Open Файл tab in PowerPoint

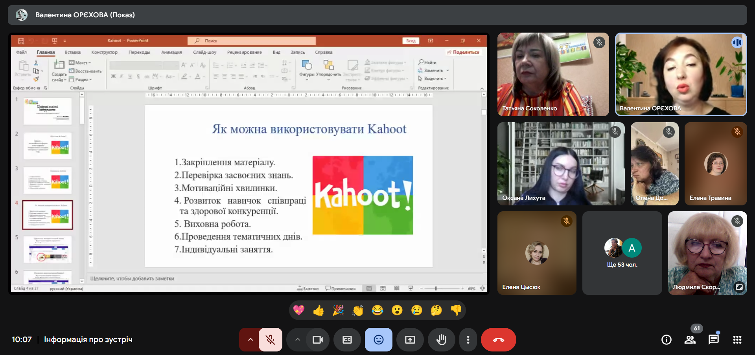(22, 52)
